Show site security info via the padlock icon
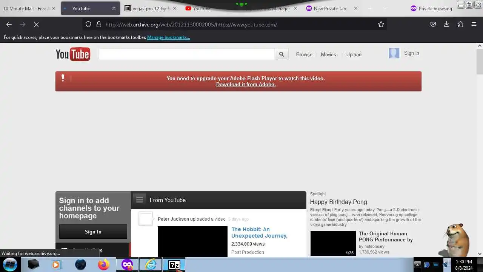 (99, 24)
